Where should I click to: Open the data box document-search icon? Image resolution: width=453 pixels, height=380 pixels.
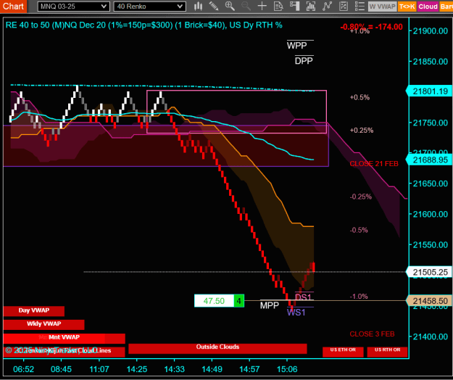pos(278,6)
